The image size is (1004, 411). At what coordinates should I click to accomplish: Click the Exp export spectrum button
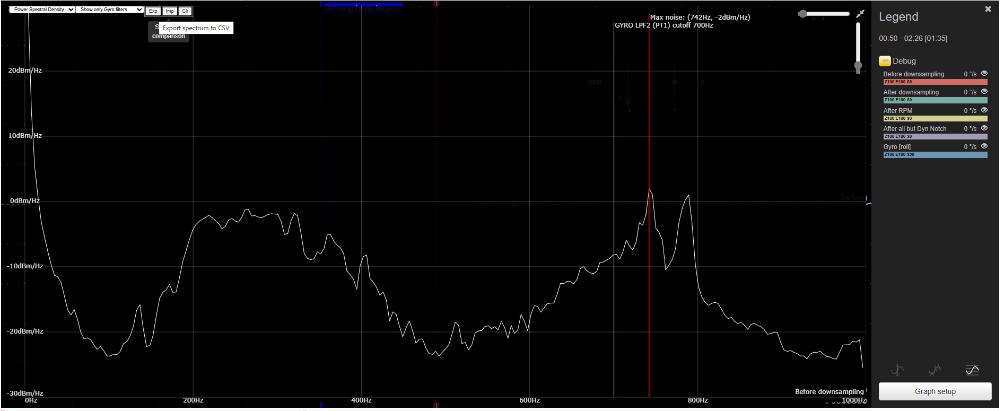pyautogui.click(x=153, y=11)
